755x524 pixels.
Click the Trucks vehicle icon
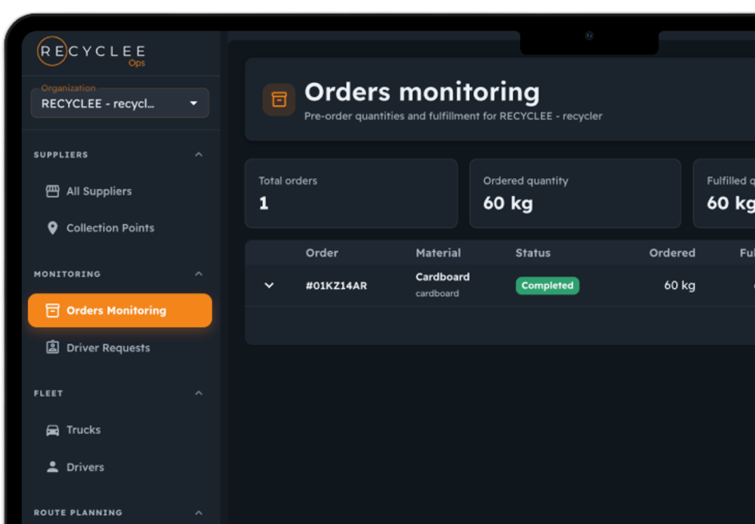tap(52, 430)
